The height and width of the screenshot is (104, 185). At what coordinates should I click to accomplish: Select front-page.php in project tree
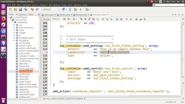pyautogui.click(x=26, y=69)
